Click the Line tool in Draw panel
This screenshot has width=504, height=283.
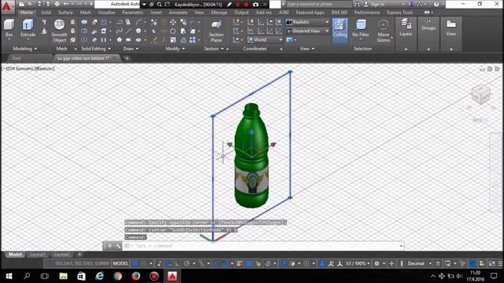pyautogui.click(x=128, y=31)
